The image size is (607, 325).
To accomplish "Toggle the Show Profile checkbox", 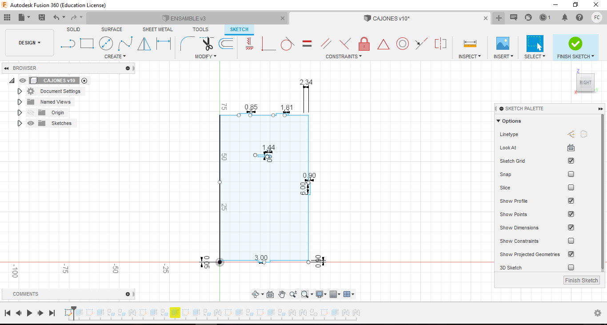I will pos(571,201).
